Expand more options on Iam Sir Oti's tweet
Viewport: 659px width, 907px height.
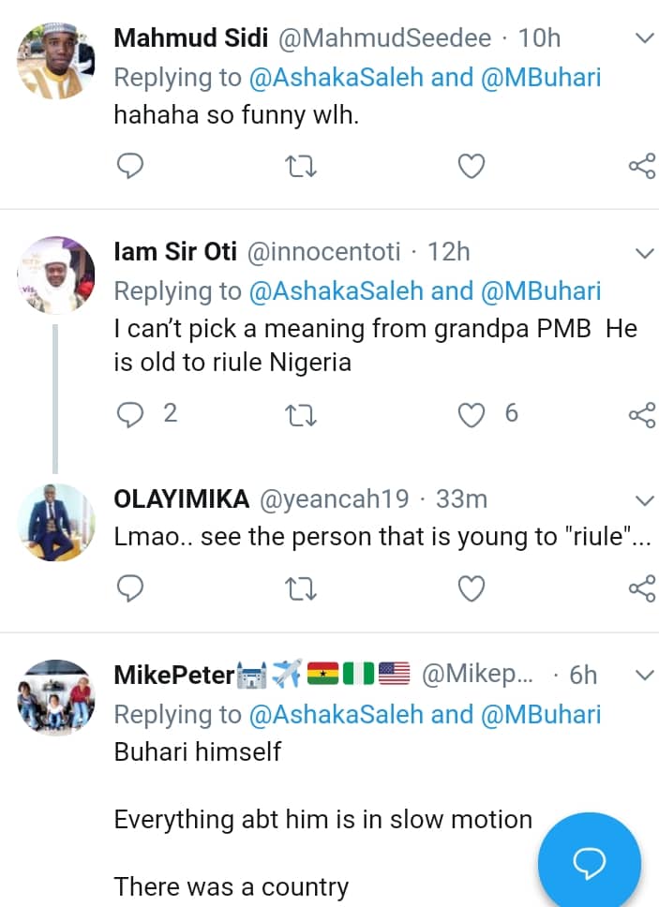(x=645, y=253)
